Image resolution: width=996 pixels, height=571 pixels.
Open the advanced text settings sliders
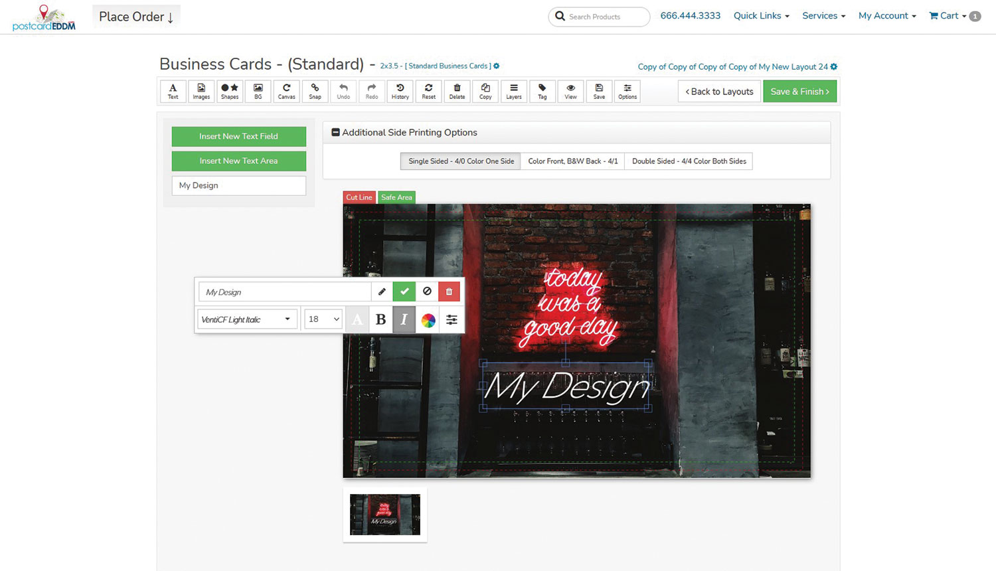(x=452, y=319)
